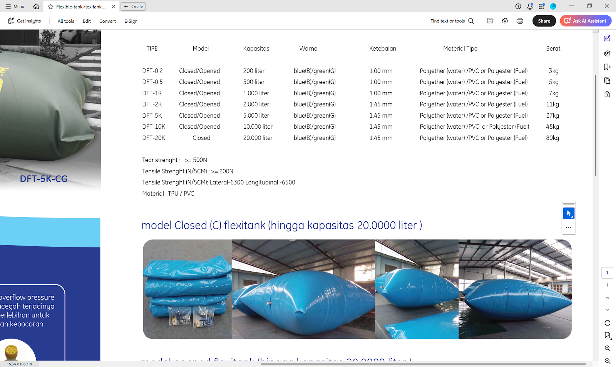Switch to the E-Sign menu
Viewport: 616px width, 367px height.
(131, 21)
